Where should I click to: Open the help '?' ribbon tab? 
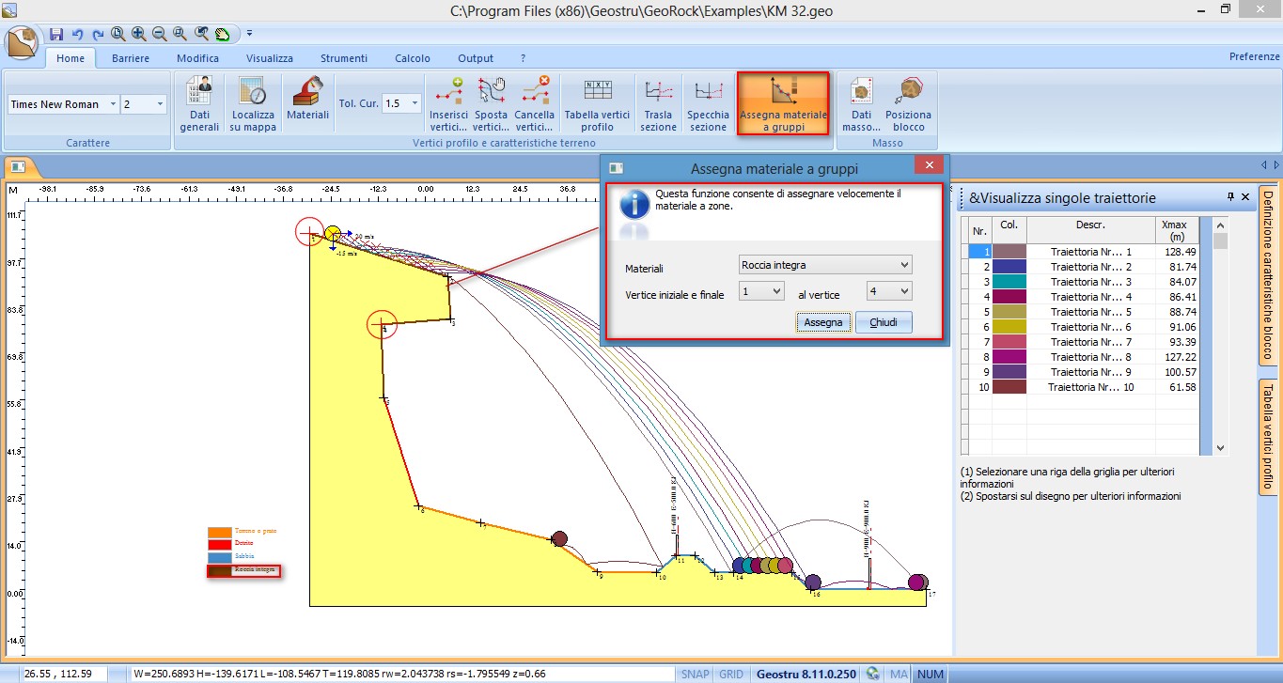click(x=523, y=58)
